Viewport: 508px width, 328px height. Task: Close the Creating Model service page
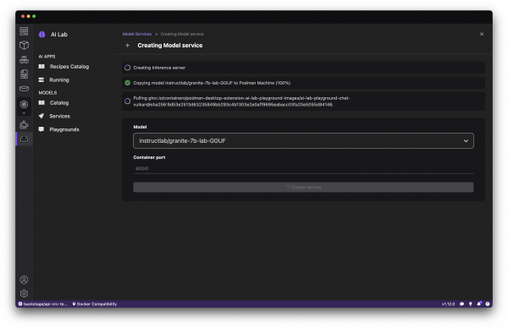pyautogui.click(x=482, y=34)
